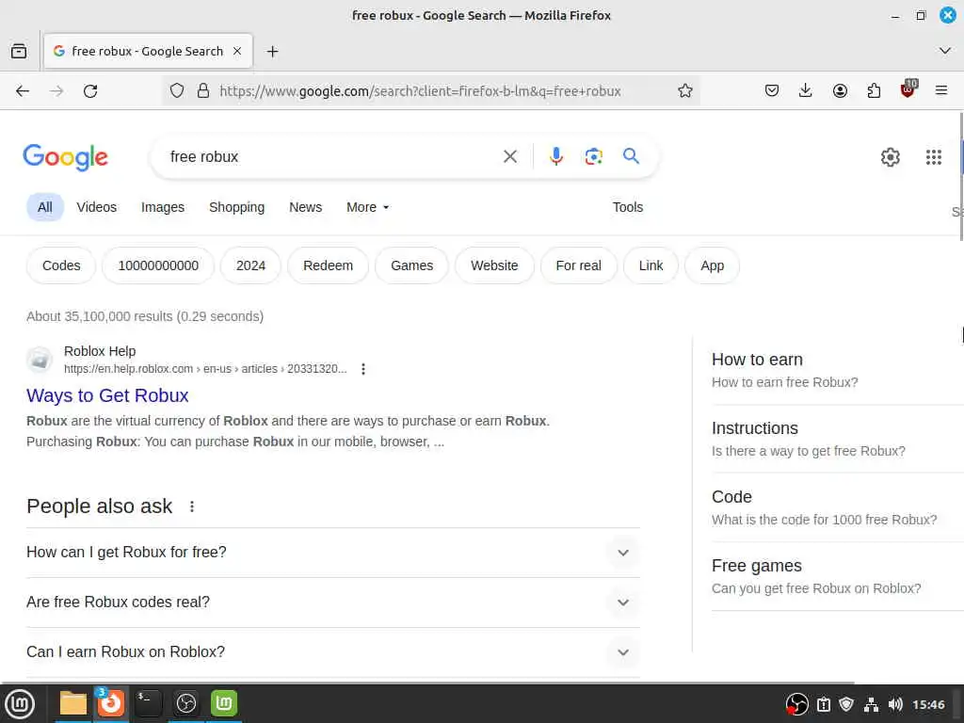Click the Google logo

[65, 157]
